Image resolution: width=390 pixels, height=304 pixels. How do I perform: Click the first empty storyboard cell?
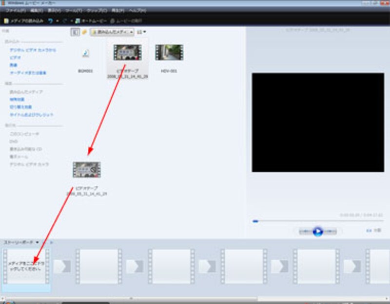(x=26, y=266)
